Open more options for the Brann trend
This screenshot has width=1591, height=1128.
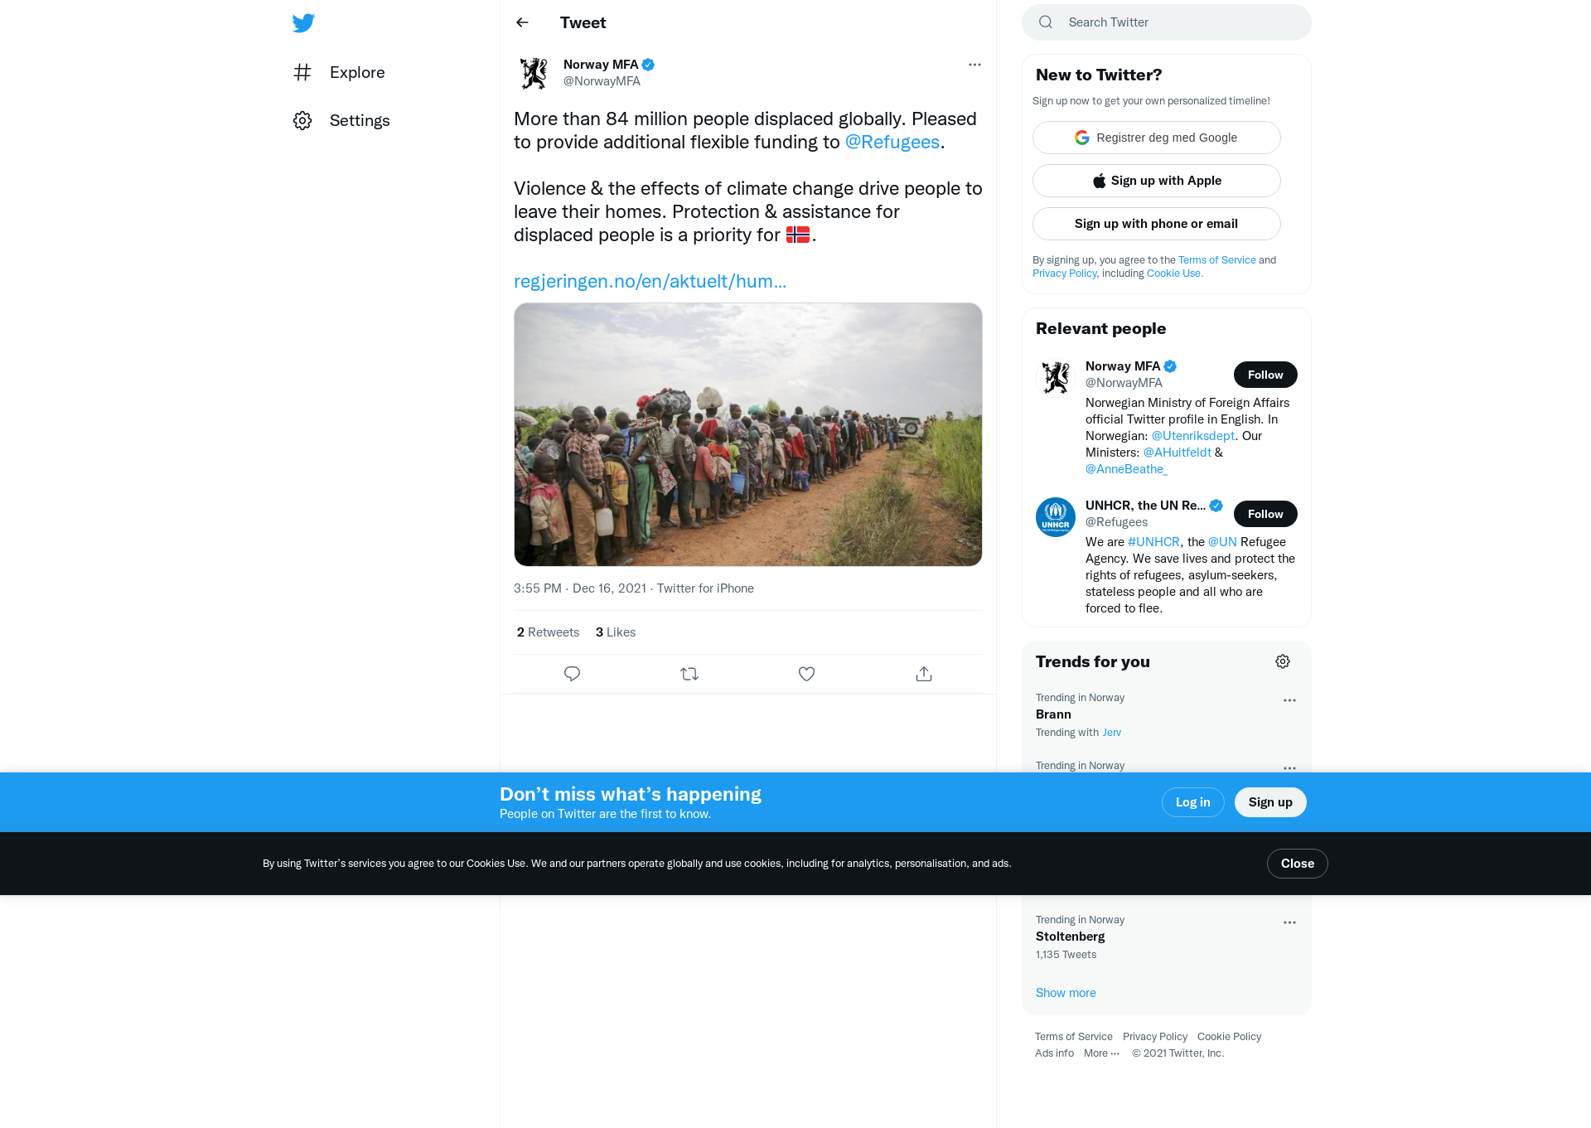coord(1289,700)
